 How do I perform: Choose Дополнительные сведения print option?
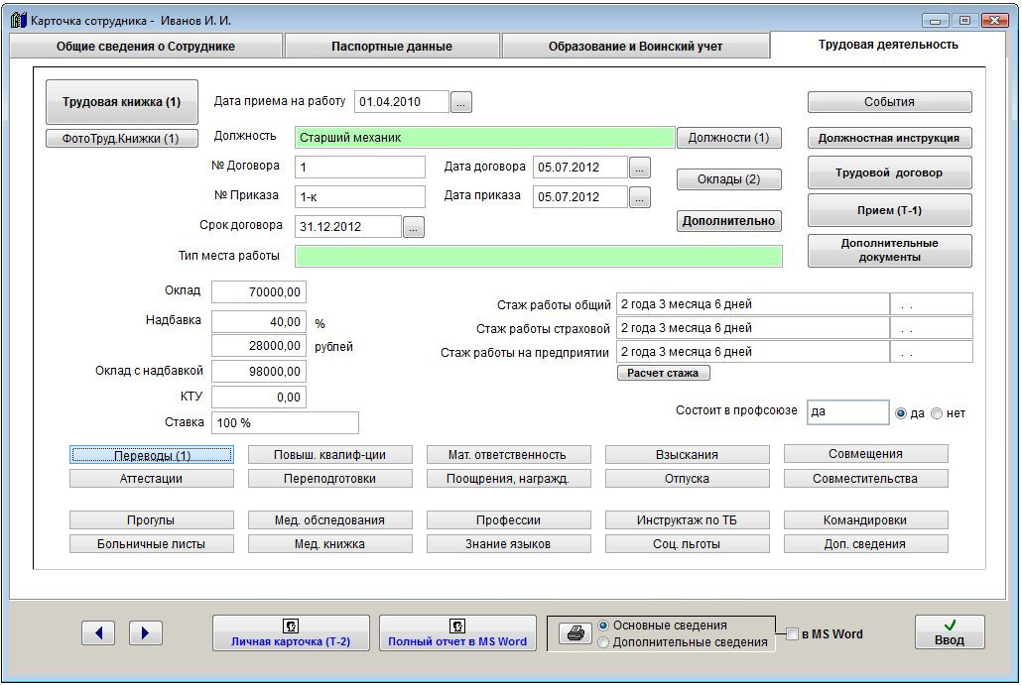(603, 642)
